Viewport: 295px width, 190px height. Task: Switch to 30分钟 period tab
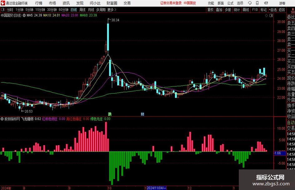click(52, 10)
